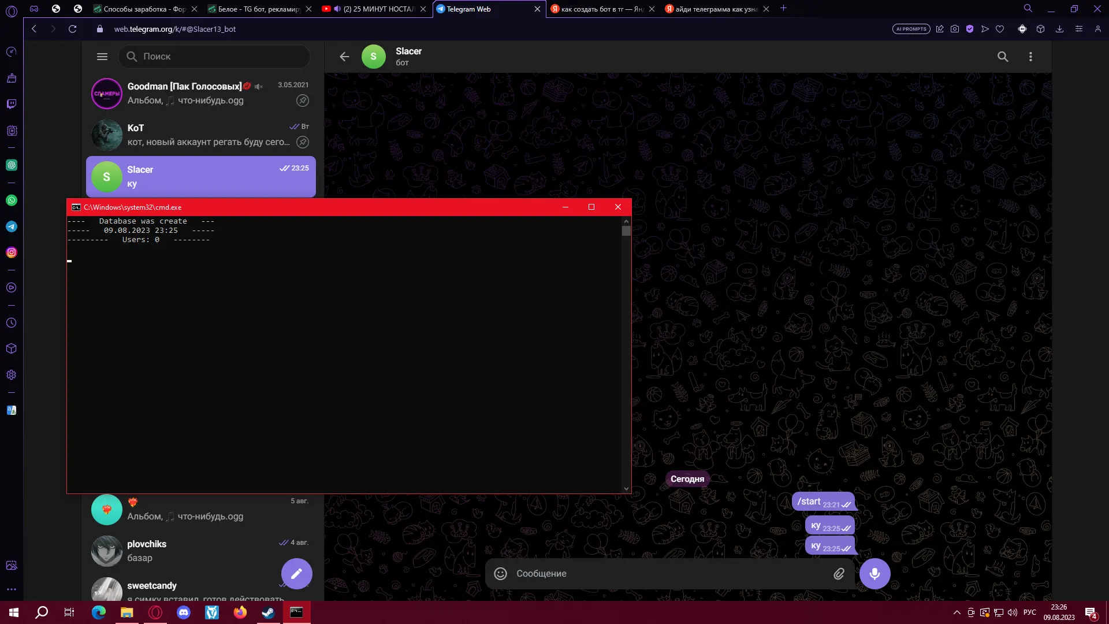Close the Telegram Web tab
Image resolution: width=1109 pixels, height=624 pixels.
coord(537,9)
